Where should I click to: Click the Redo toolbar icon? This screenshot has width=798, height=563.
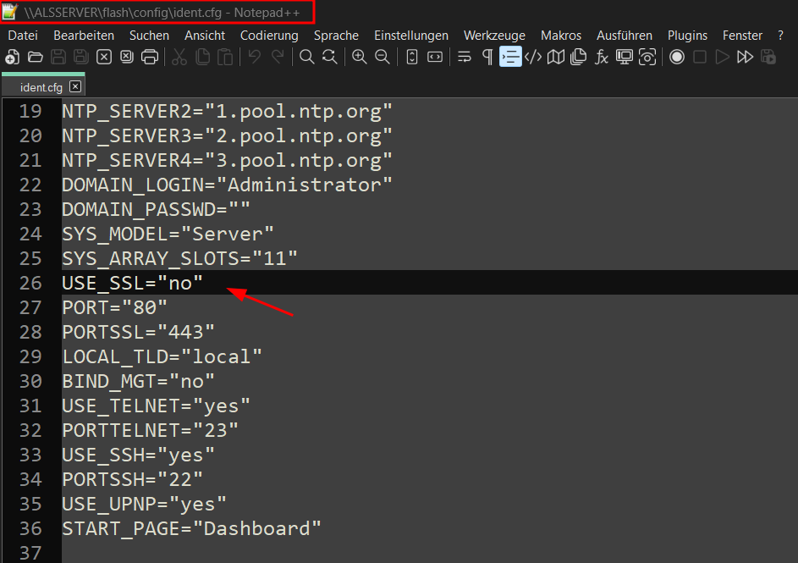[x=278, y=57]
